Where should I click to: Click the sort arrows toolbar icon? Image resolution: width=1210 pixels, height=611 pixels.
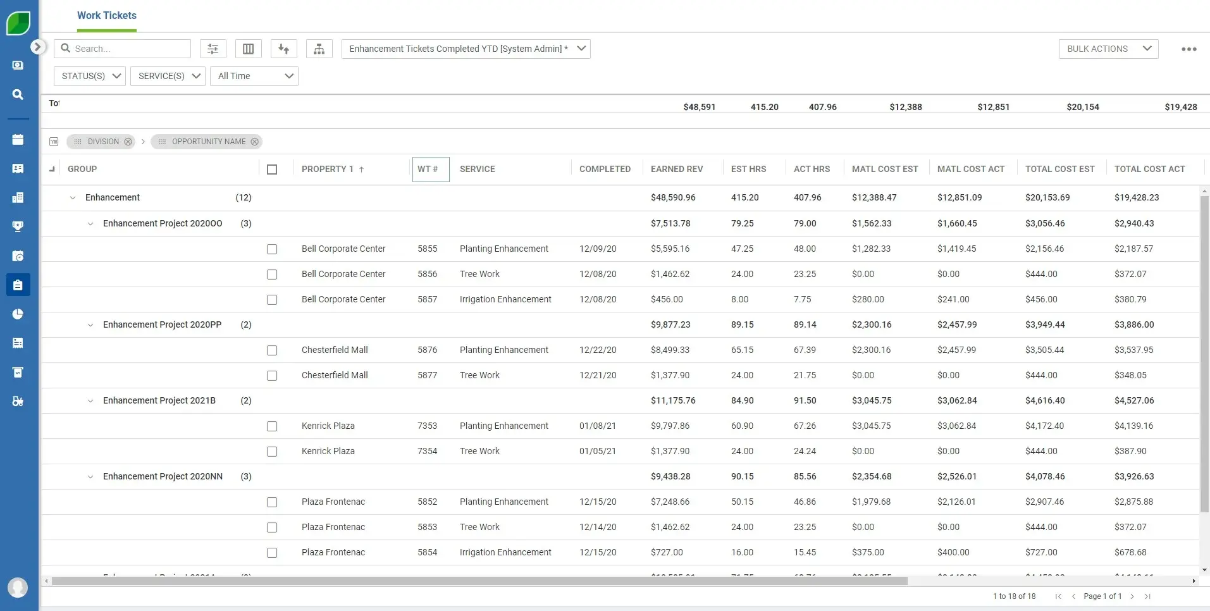pos(284,49)
